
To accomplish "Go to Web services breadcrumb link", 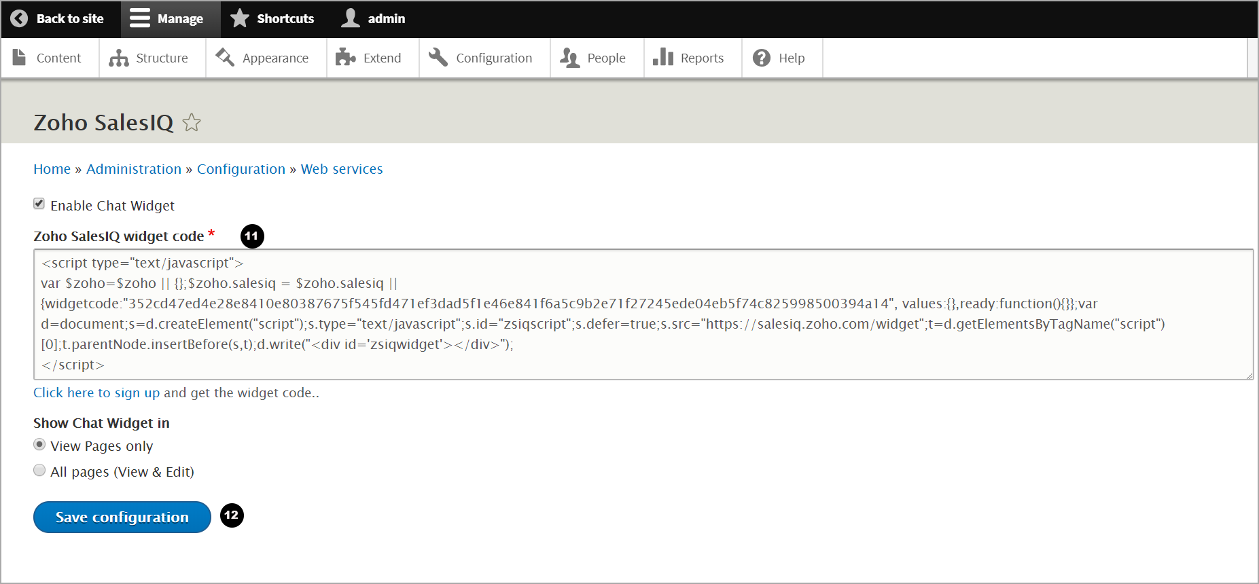I will (x=342, y=169).
